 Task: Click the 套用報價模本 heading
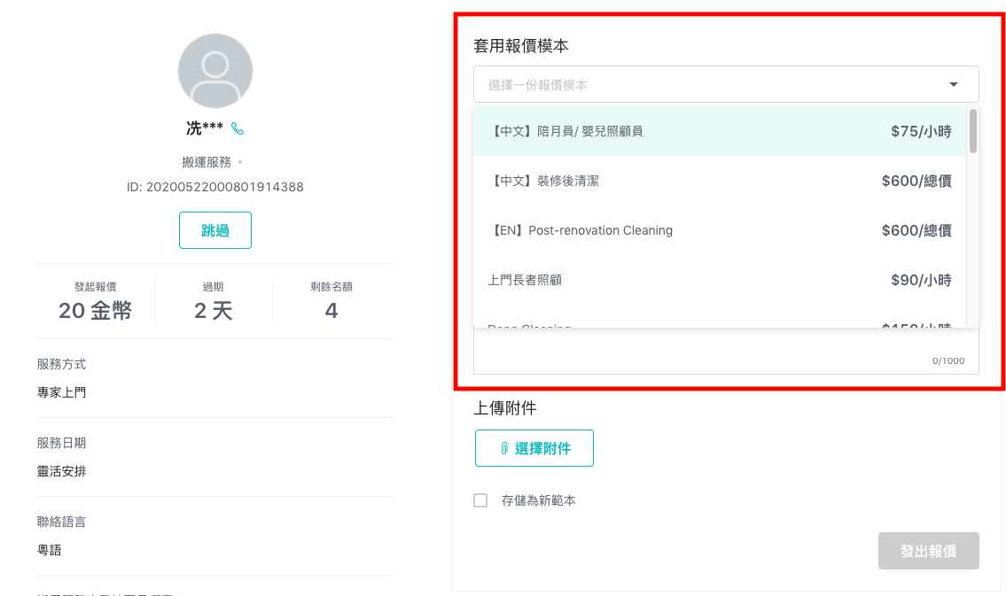(x=521, y=46)
